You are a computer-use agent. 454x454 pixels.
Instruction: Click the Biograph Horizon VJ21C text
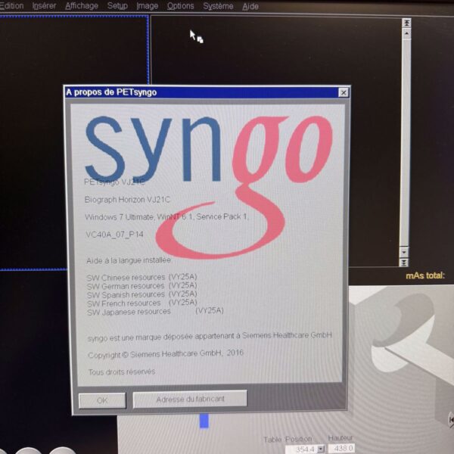coord(127,200)
